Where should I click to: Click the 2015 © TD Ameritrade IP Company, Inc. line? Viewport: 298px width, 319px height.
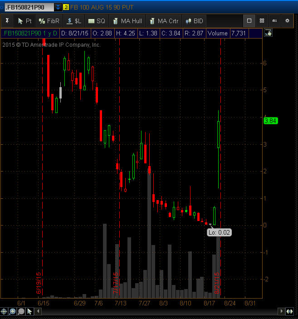pyautogui.click(x=51, y=45)
